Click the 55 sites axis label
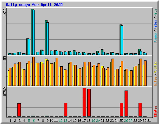Viewport: 159px width, 124px height. 5,58
